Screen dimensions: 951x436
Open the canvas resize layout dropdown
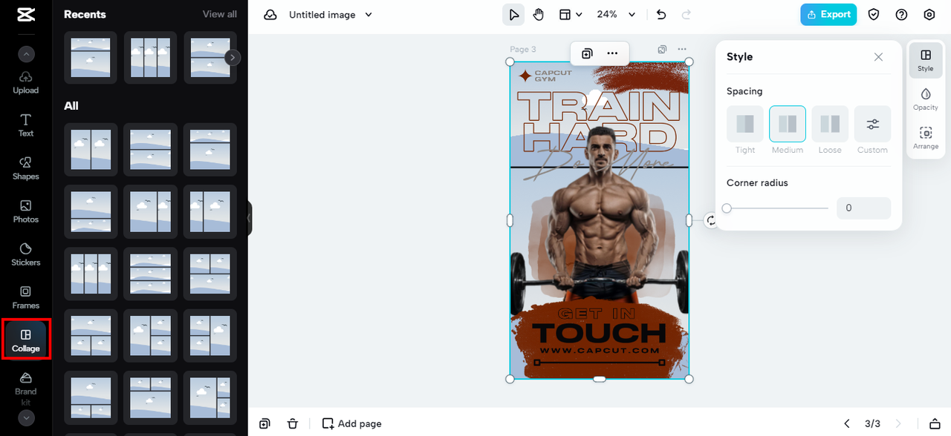point(571,15)
